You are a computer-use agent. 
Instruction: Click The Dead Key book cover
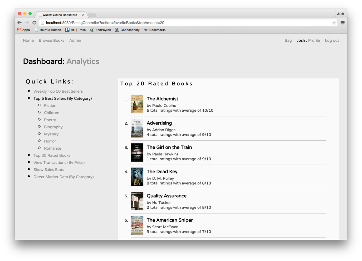coord(137,177)
